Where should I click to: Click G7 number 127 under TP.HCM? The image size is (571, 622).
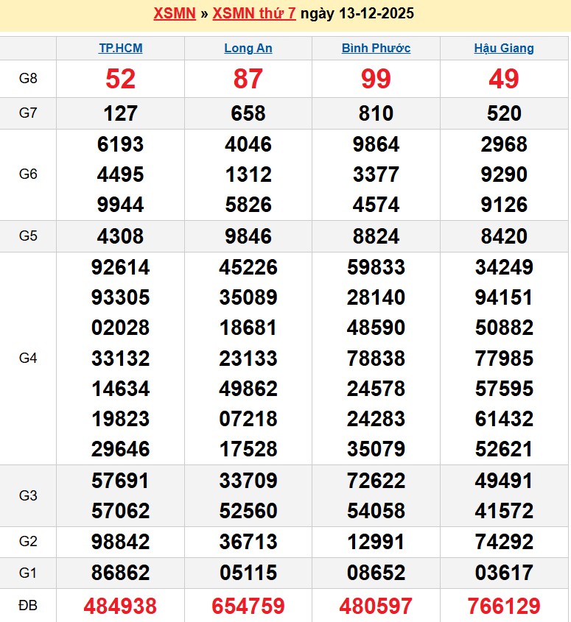tap(120, 113)
